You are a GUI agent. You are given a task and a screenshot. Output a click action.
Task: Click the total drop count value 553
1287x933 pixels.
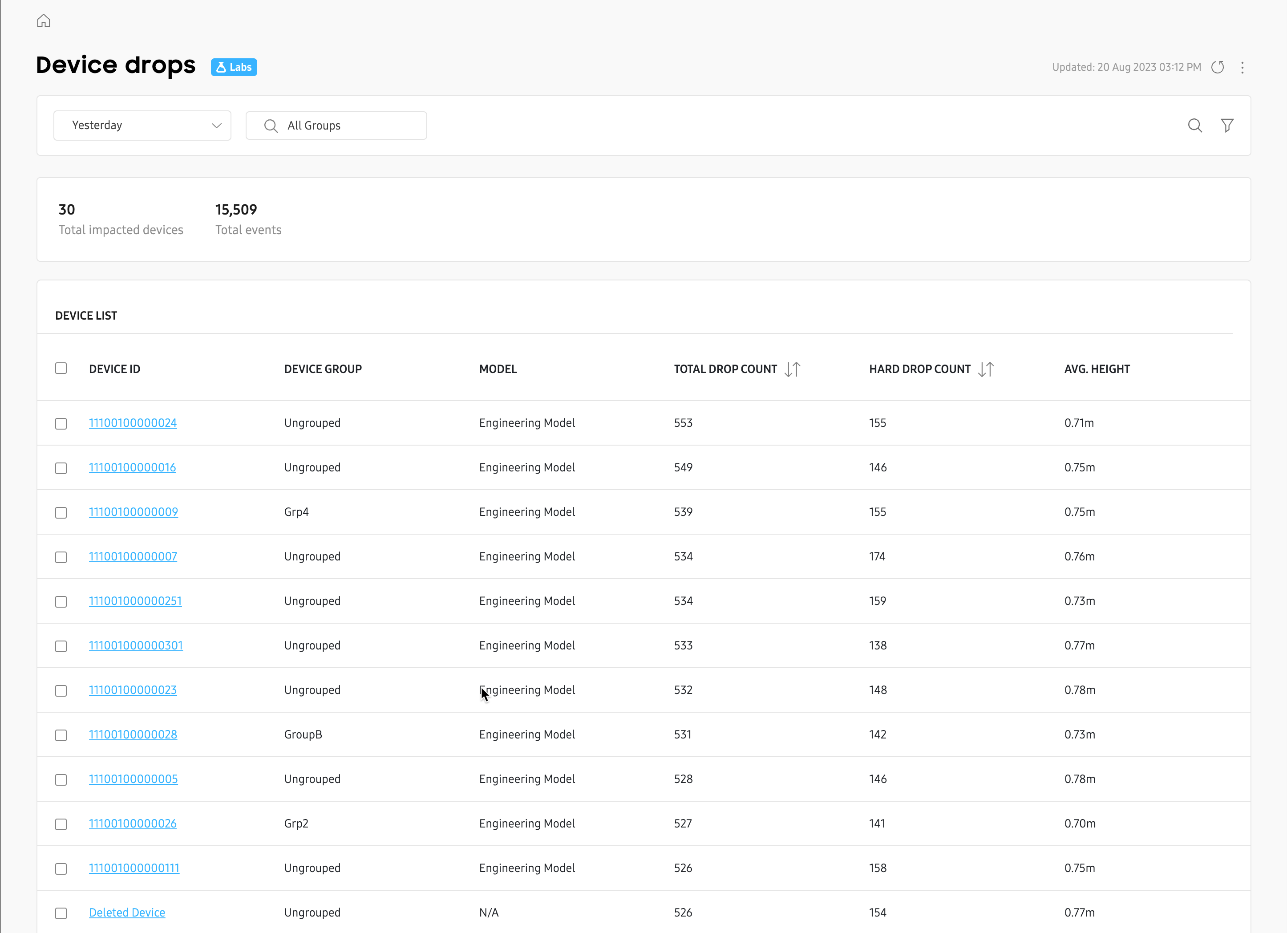coord(683,423)
